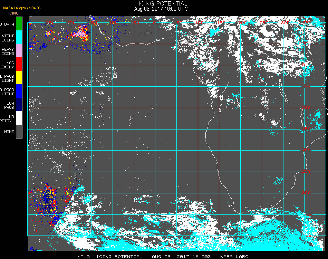Click the gray NONE legend swatch

click(x=19, y=131)
